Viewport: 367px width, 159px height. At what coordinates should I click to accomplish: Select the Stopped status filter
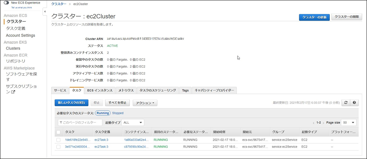[118, 113]
